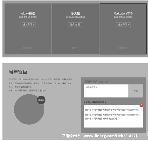Select the Rakuten市场 card title
Viewport: 148px width, 141px height.
(x=123, y=13)
